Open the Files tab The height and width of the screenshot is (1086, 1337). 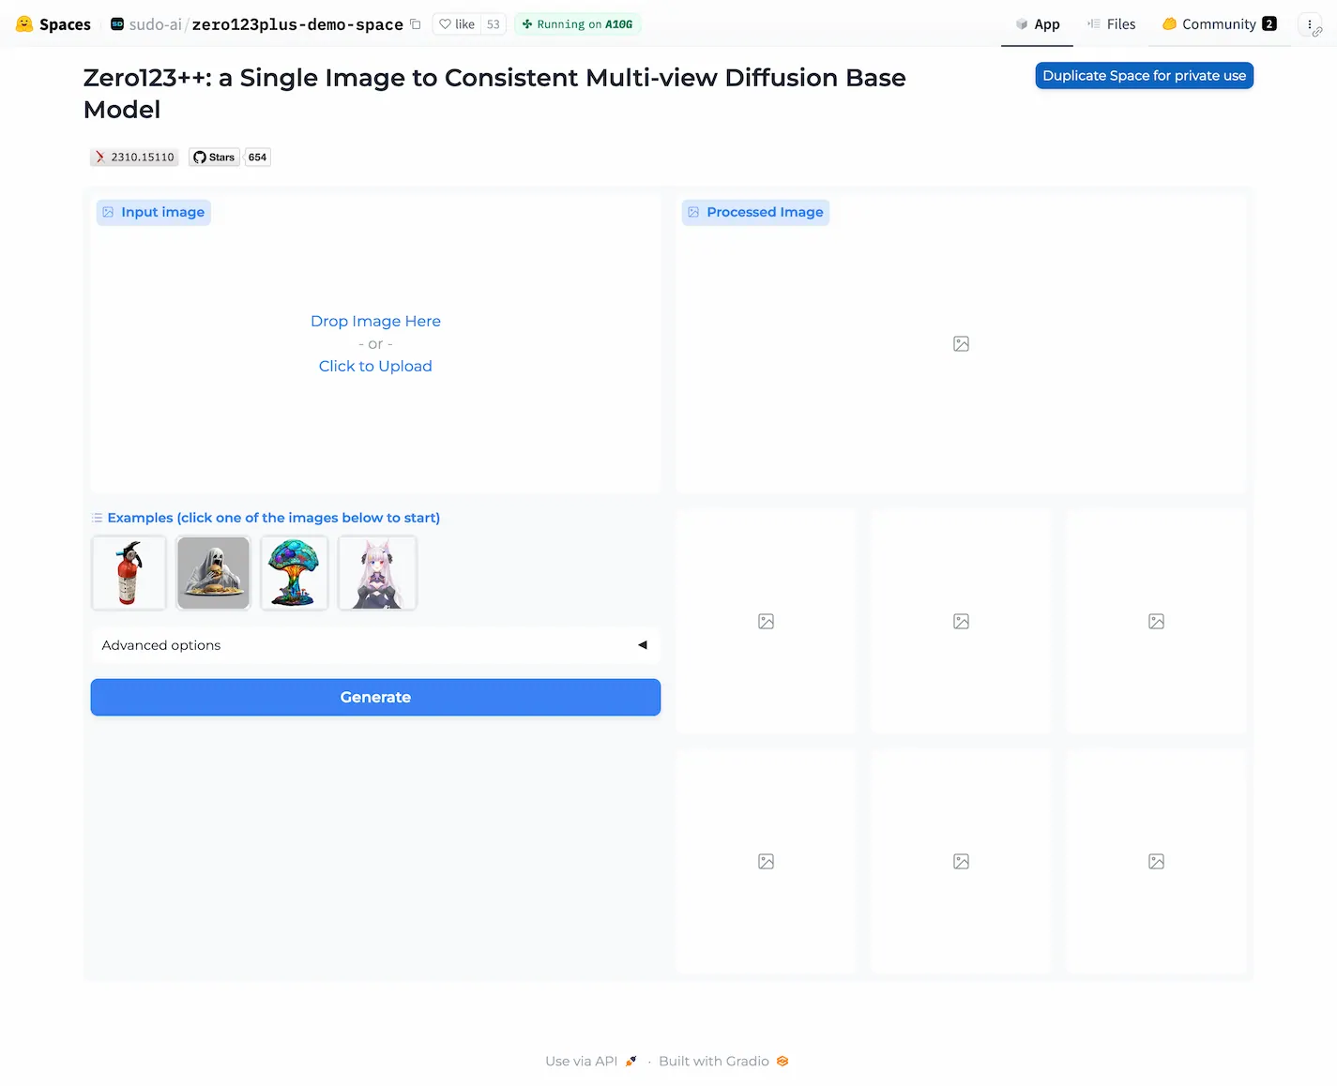[1111, 24]
